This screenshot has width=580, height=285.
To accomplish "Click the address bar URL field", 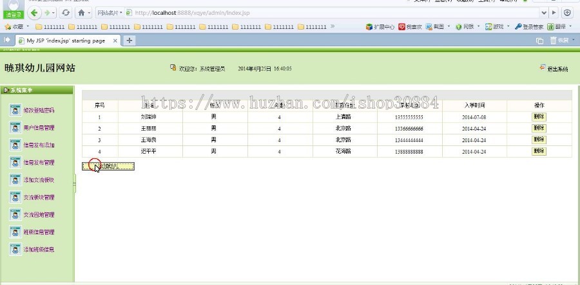I will tap(322, 13).
